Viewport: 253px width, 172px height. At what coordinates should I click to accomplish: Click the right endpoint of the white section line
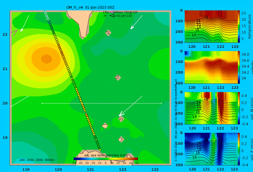[x=161, y=103]
